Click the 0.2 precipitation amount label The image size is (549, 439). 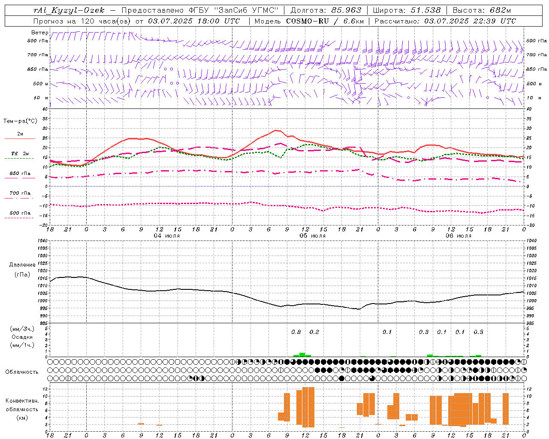pos(314,332)
